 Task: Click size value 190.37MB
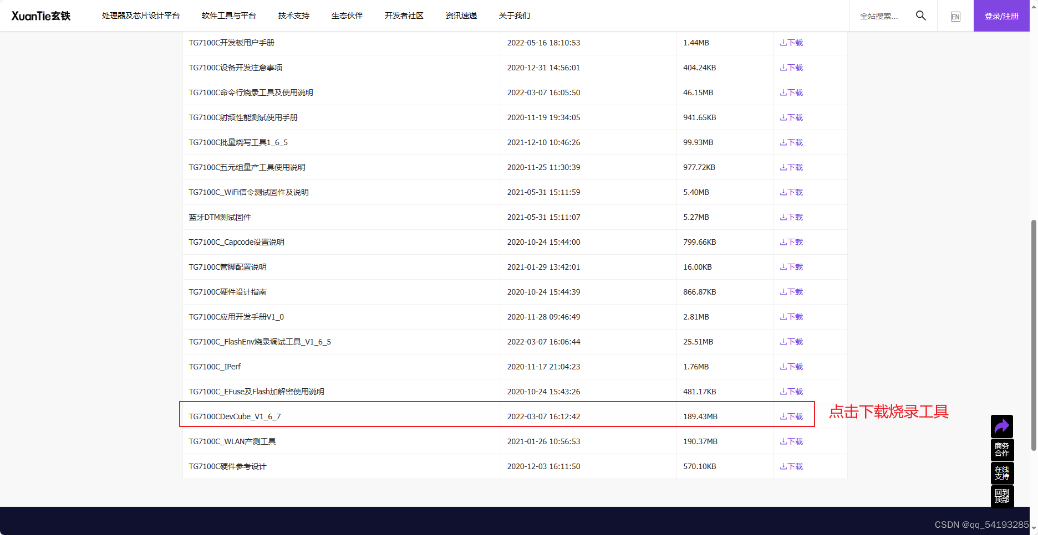coord(700,441)
